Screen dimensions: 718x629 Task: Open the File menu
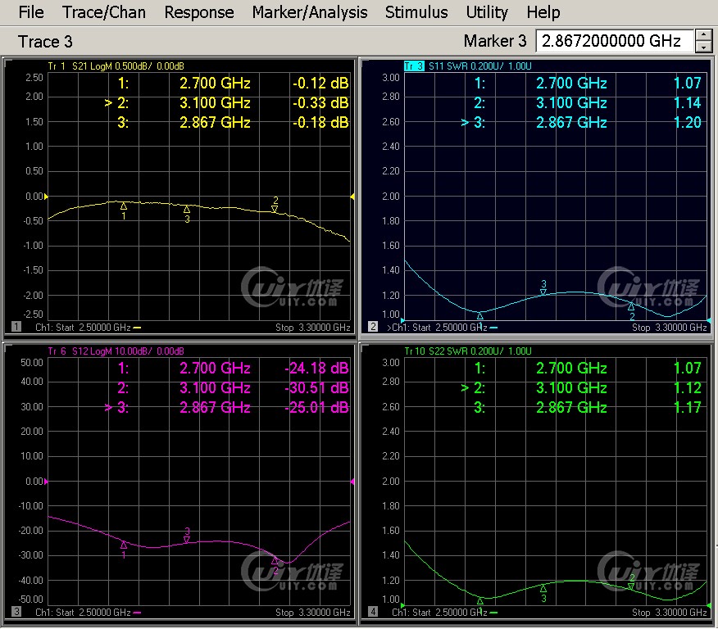31,12
